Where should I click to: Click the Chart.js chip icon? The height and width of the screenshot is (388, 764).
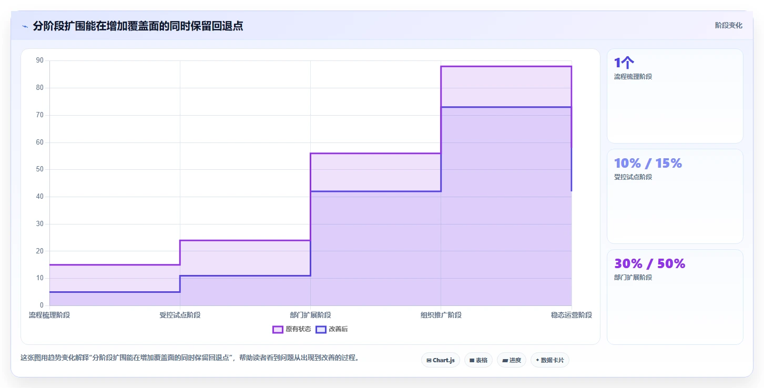point(429,360)
